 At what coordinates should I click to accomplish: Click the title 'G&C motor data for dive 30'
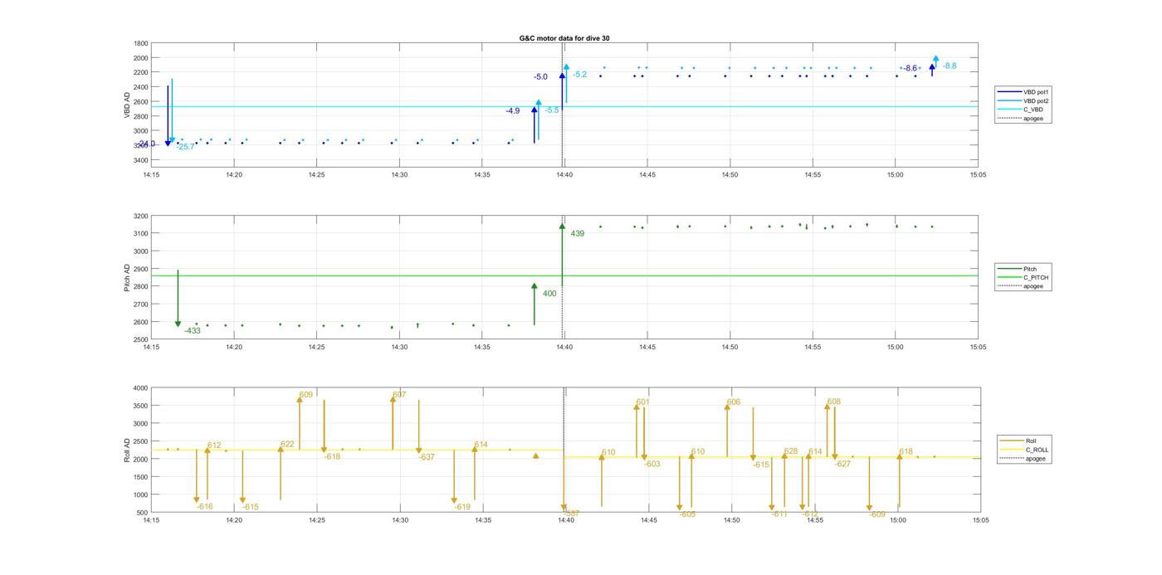click(x=564, y=38)
